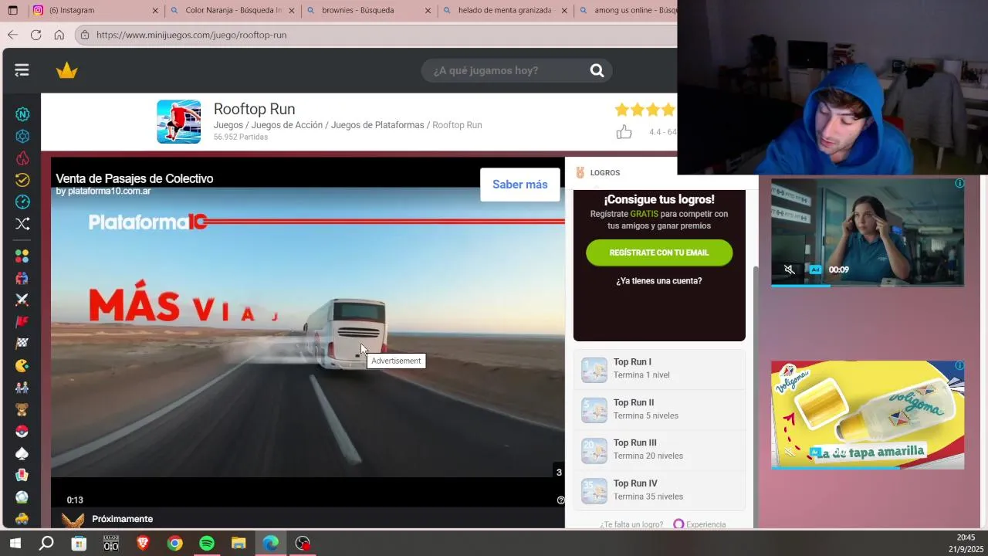Click the ad info icon on Voligoma banner
Image resolution: width=988 pixels, height=556 pixels.
[x=959, y=365]
